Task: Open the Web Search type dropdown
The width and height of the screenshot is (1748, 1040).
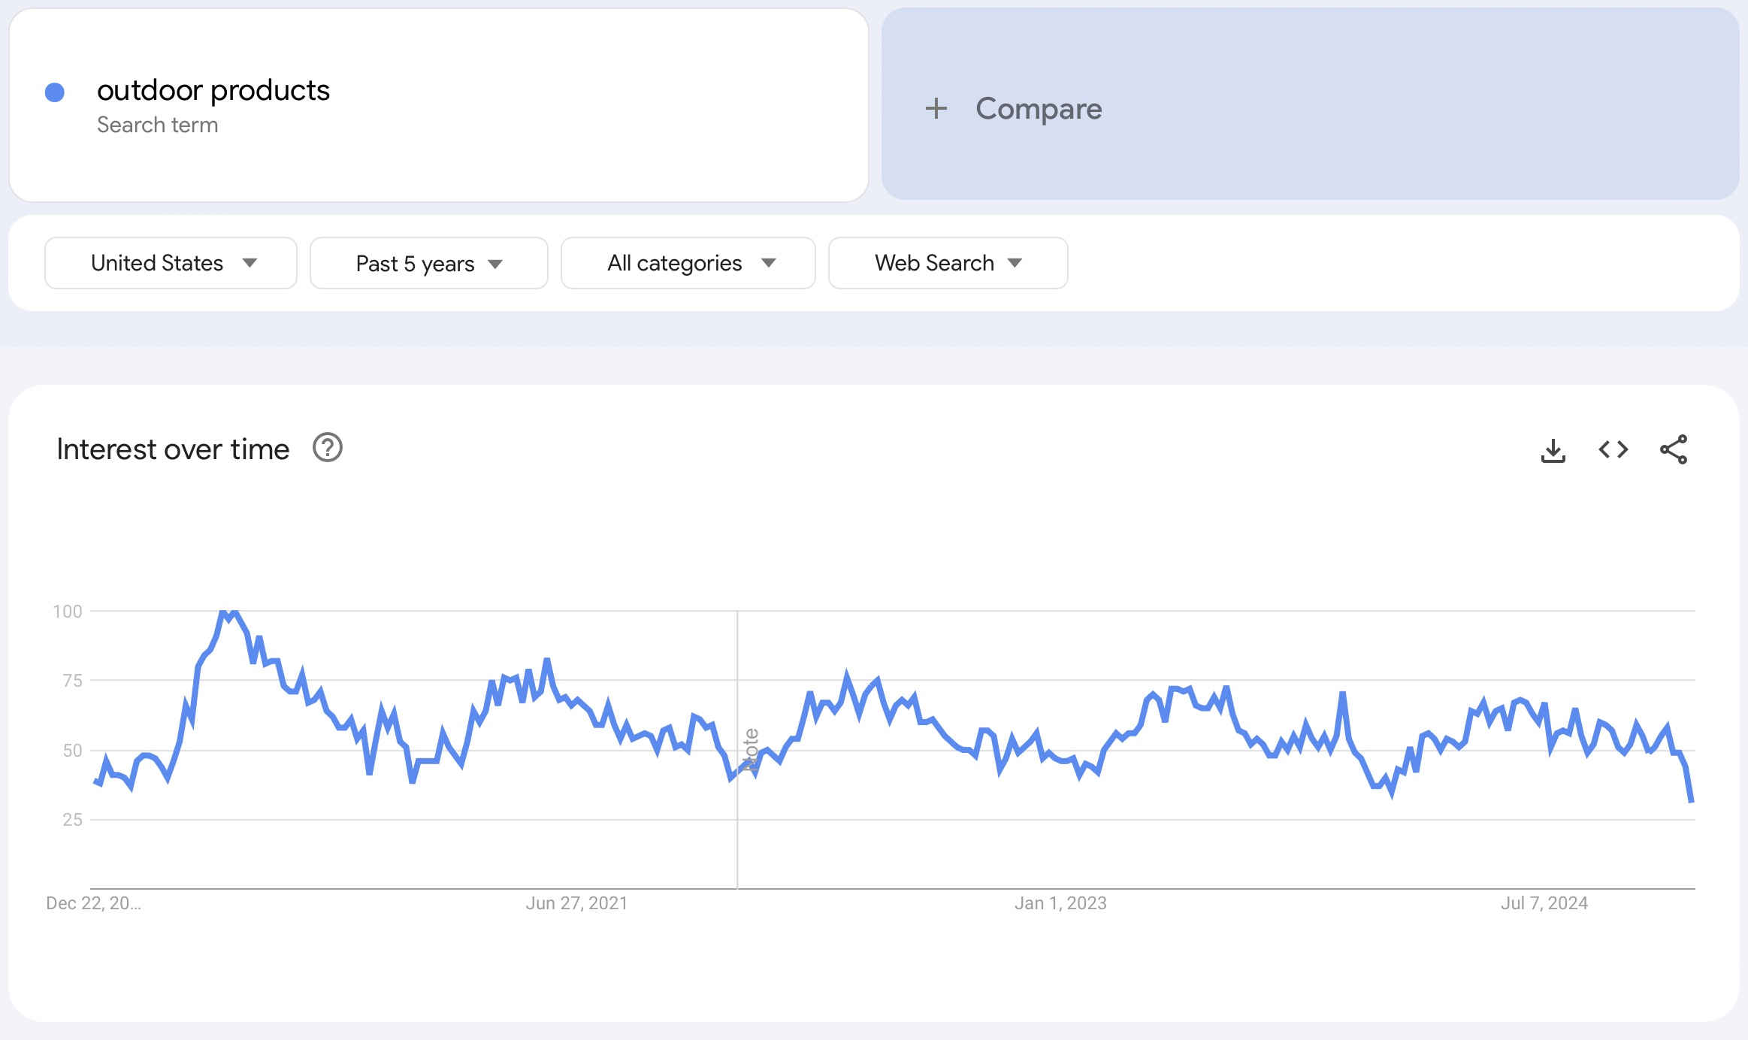Action: 948,262
